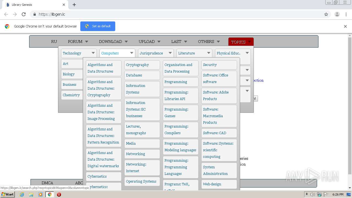Select the Cryptography subtopic
Image resolution: width=352 pixels, height=198 pixels.
pos(142,65)
